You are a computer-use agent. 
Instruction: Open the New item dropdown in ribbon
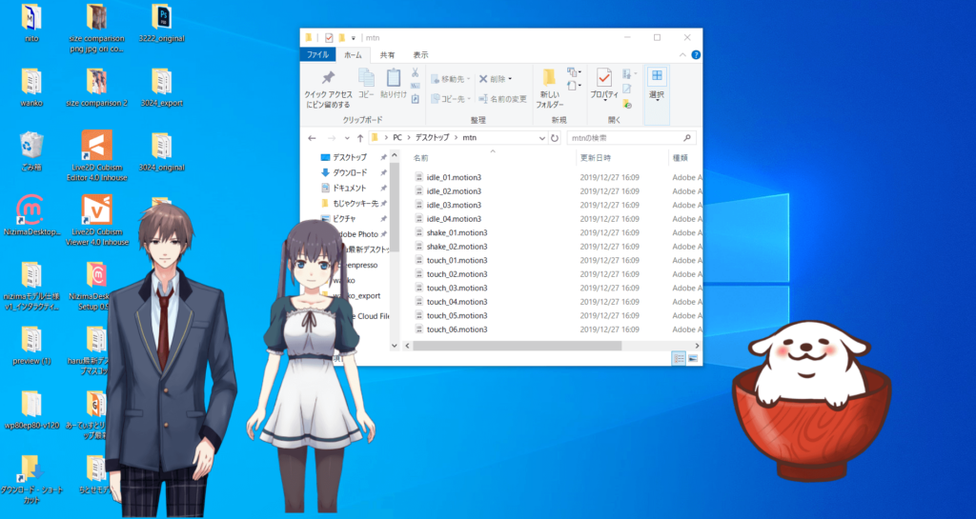(574, 72)
